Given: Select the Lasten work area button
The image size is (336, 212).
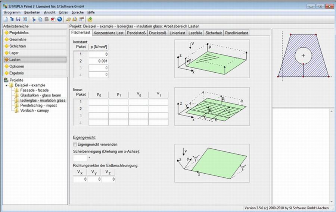Looking at the screenshot, I should (35, 60).
